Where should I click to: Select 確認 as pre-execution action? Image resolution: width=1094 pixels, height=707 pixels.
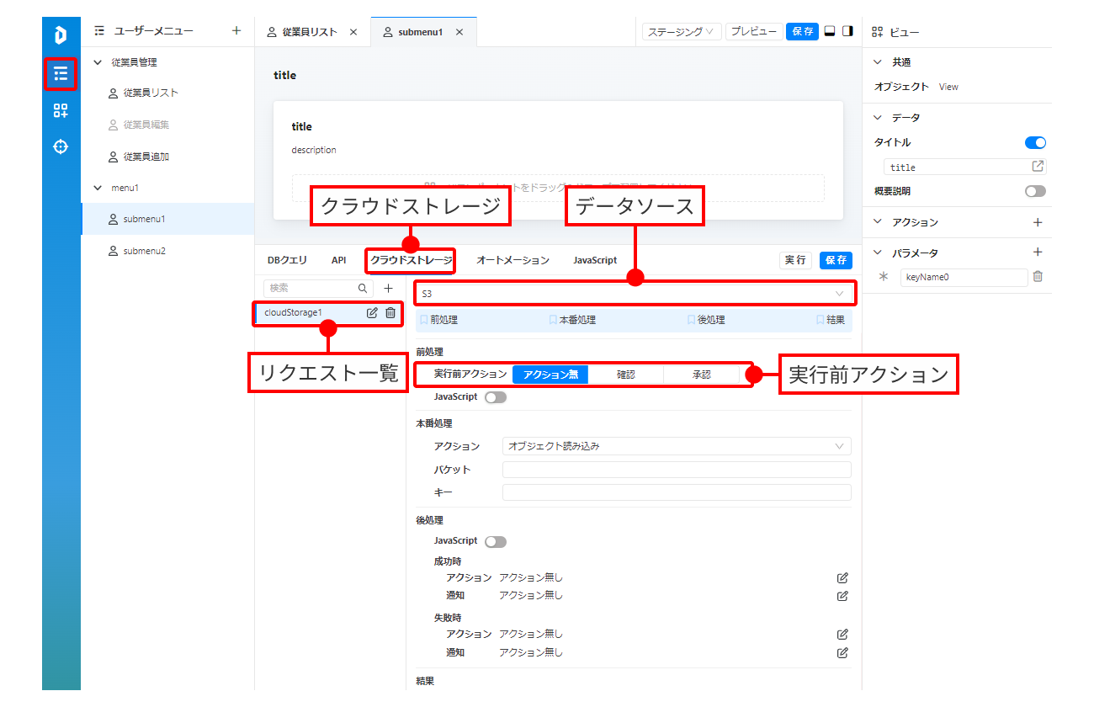[625, 375]
